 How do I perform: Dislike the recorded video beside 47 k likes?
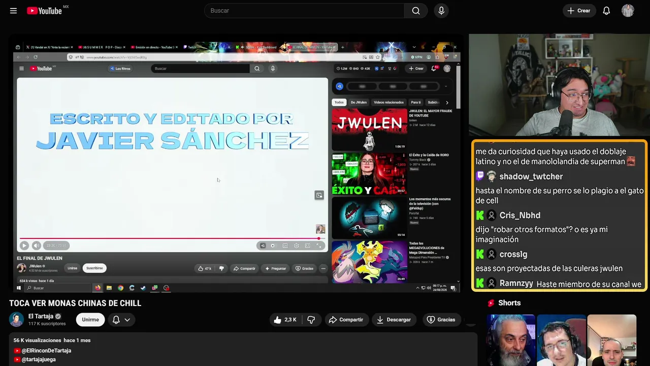221,268
